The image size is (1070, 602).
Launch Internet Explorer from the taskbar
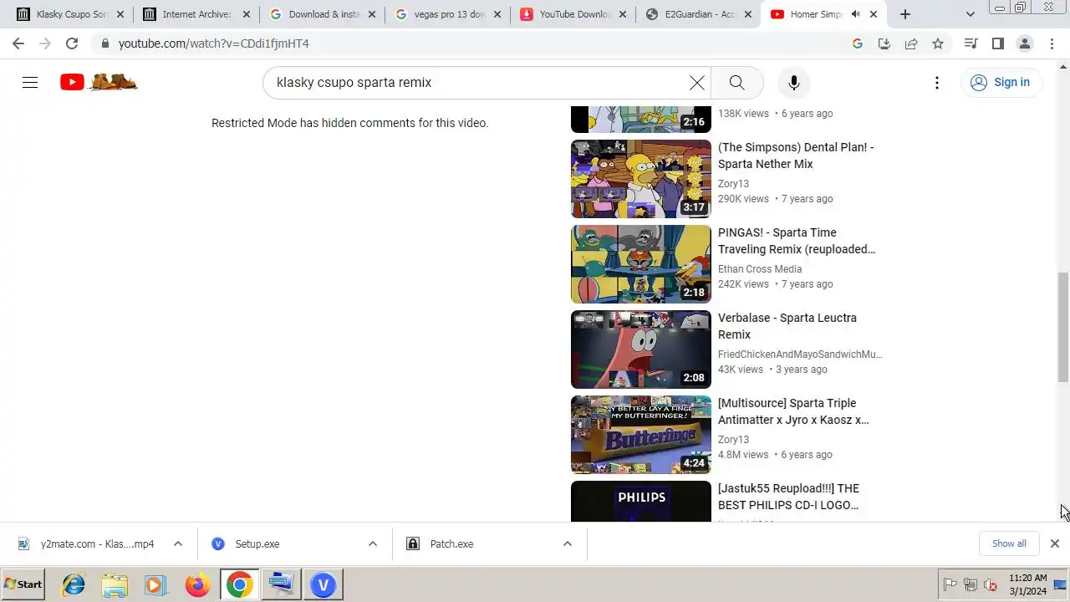(74, 584)
